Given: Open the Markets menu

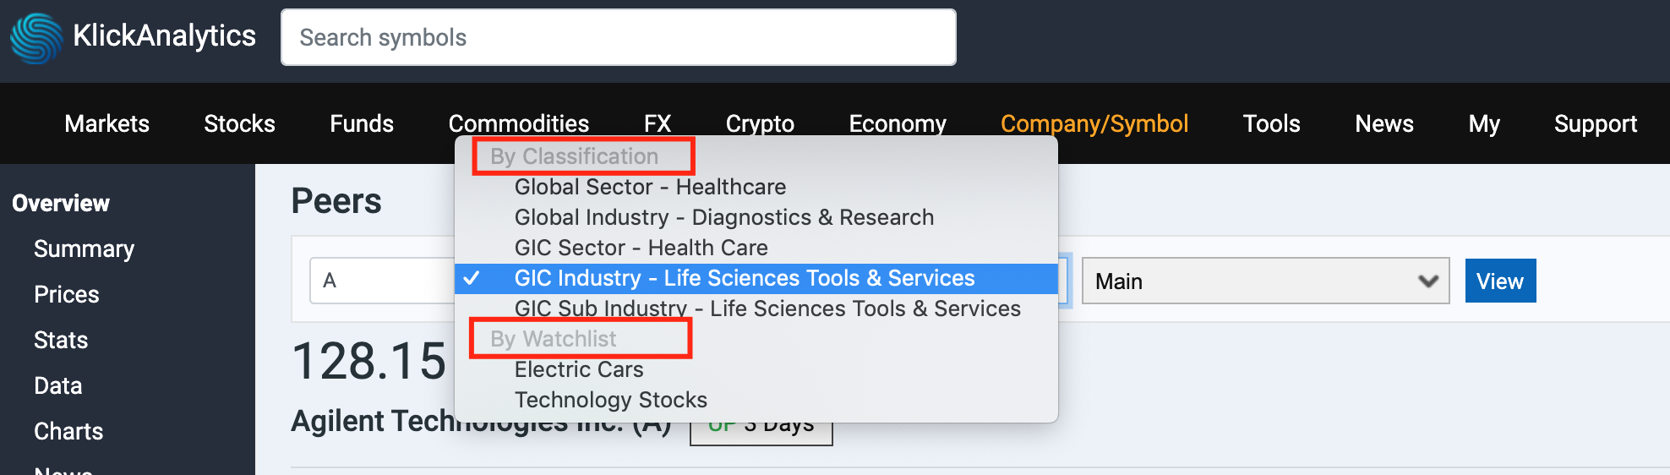Looking at the screenshot, I should click(x=106, y=123).
